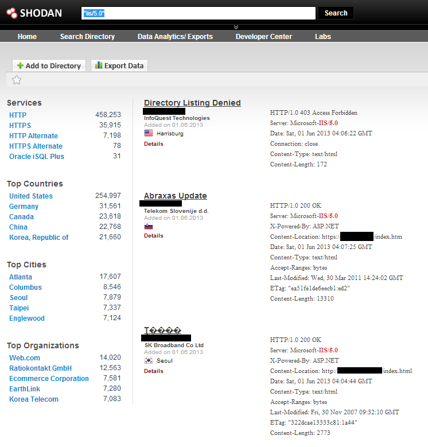Open the Directory Listing Denied result
This screenshot has width=428, height=447.
(x=192, y=103)
